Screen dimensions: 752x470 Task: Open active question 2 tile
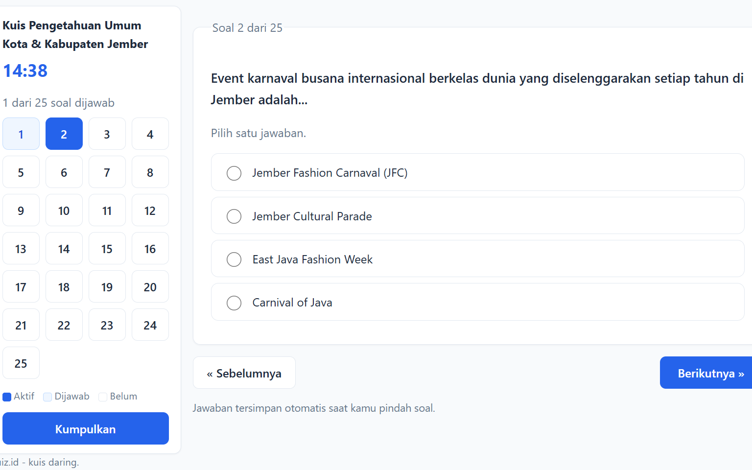point(64,134)
